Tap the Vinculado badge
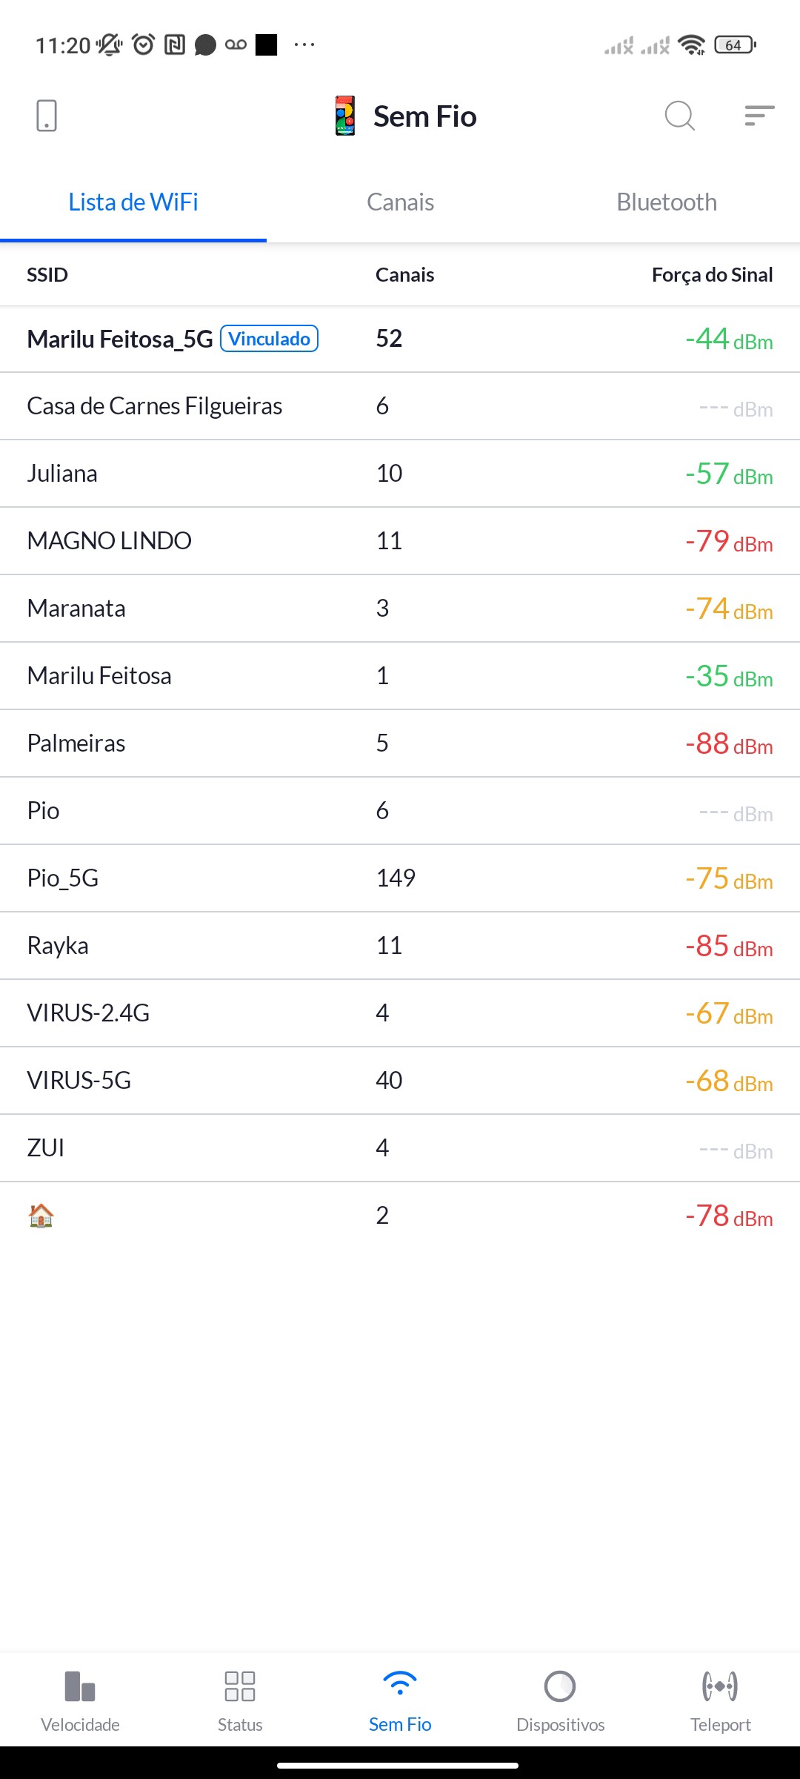The width and height of the screenshot is (800, 1779). pyautogui.click(x=270, y=339)
